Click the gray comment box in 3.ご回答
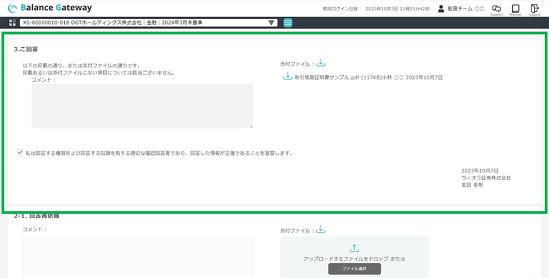Image resolution: width=549 pixels, height=278 pixels. click(x=142, y=106)
